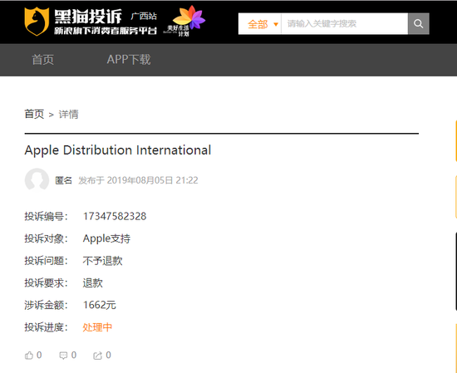Click the 涉诉金额 label
457x373 pixels.
point(46,305)
